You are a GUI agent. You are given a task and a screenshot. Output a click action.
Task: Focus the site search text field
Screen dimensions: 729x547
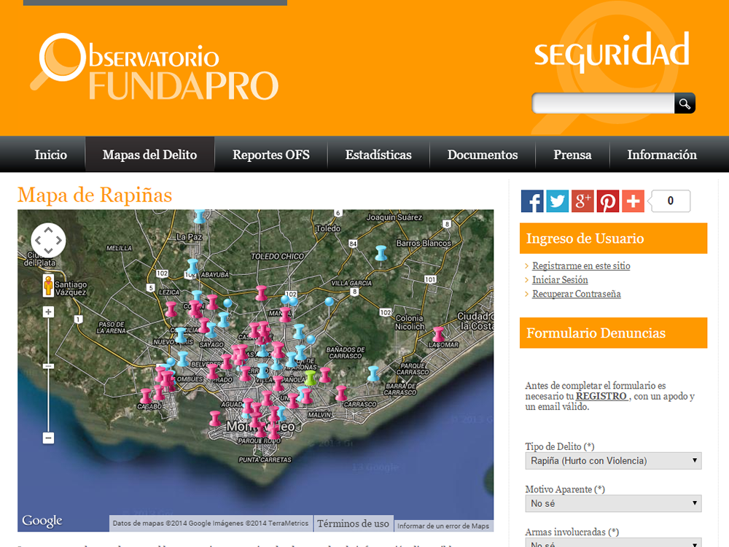click(603, 104)
